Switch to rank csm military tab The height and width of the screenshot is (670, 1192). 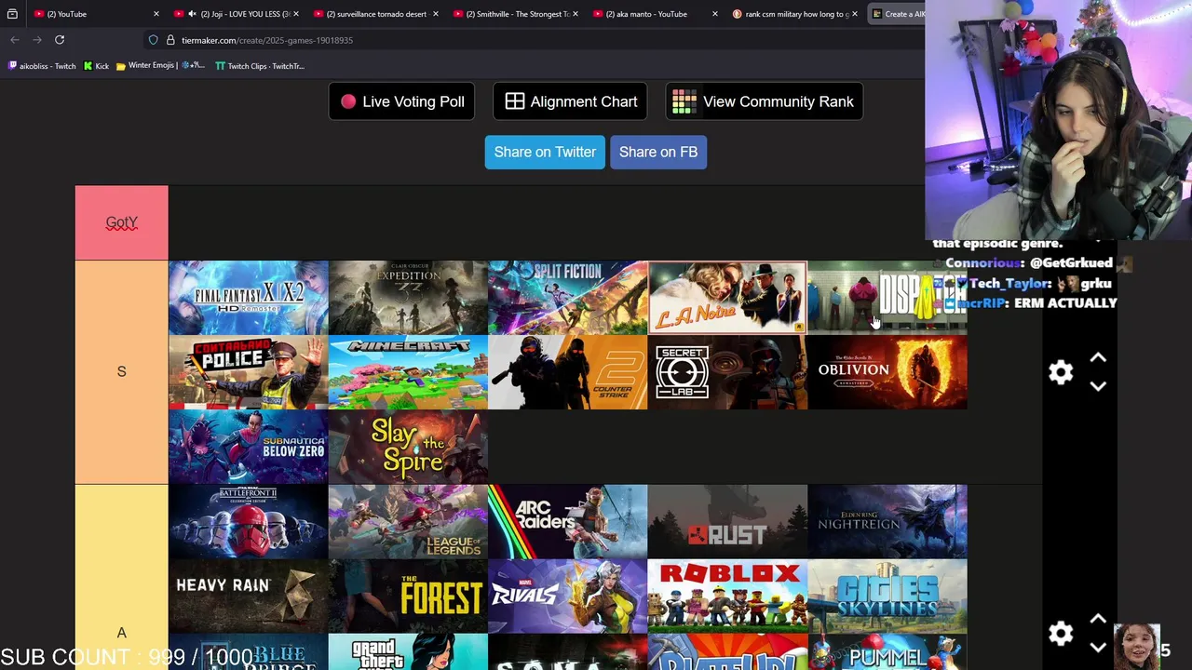tap(794, 14)
